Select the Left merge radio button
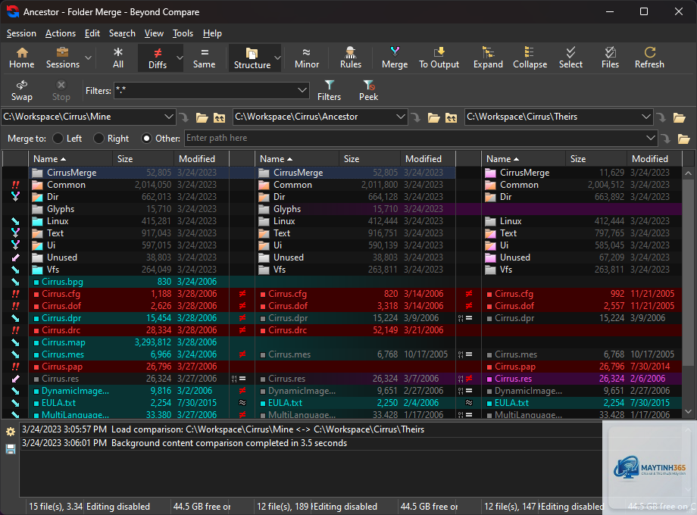Screen dimensions: 697x515 (58, 138)
